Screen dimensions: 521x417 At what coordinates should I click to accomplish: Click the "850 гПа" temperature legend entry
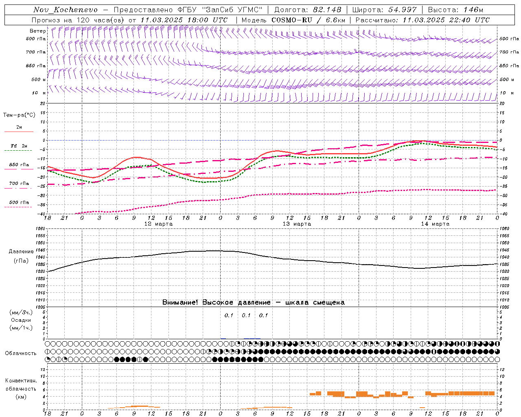coord(19,165)
